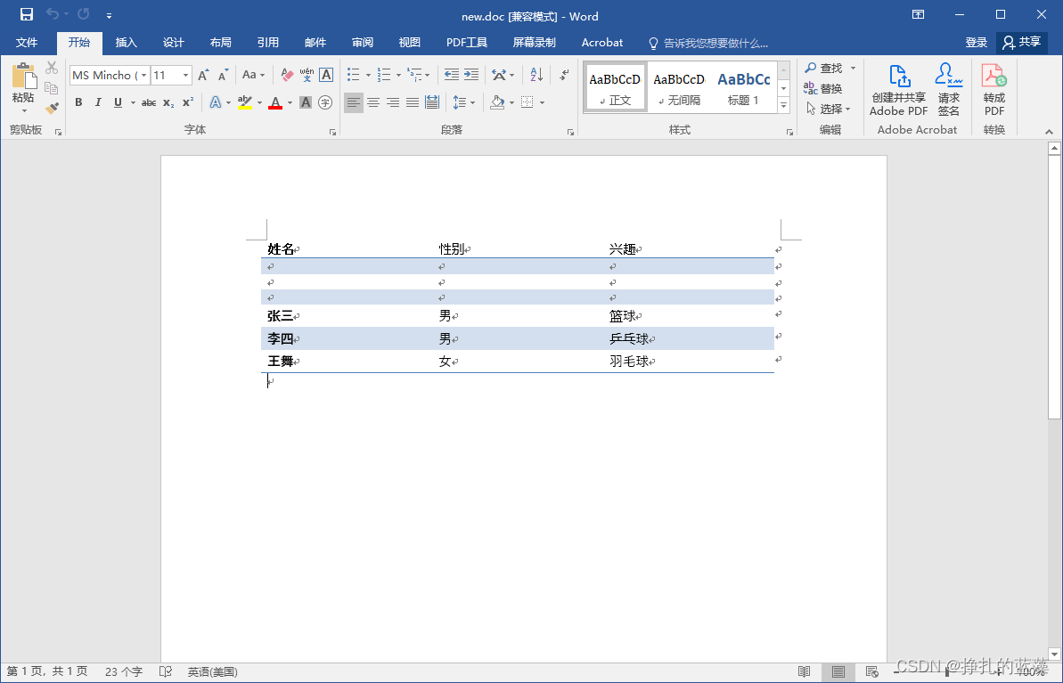Click the sort icon in the paragraph group

(535, 74)
